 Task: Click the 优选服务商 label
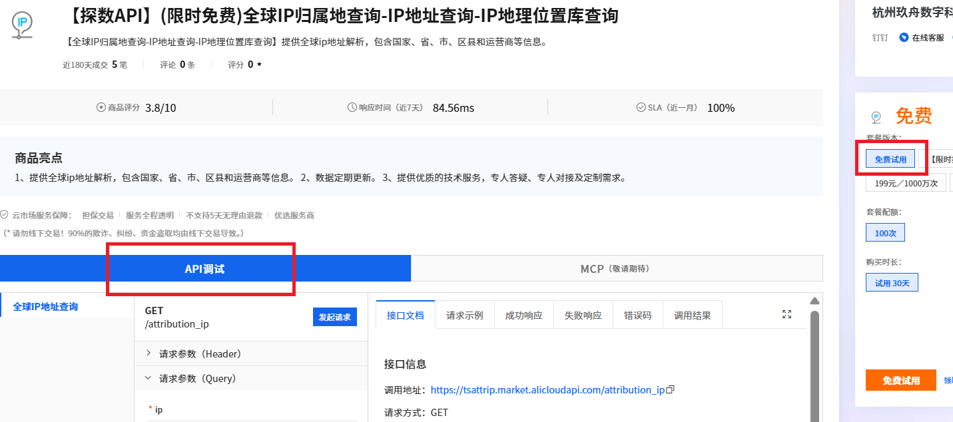coord(294,216)
